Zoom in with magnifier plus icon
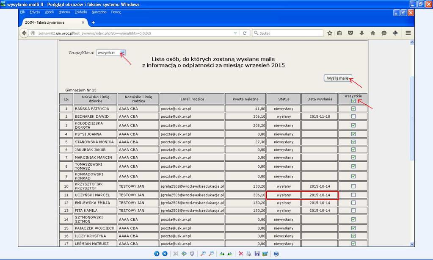Image resolution: width=433 pixels, height=260 pixels. coord(203,253)
